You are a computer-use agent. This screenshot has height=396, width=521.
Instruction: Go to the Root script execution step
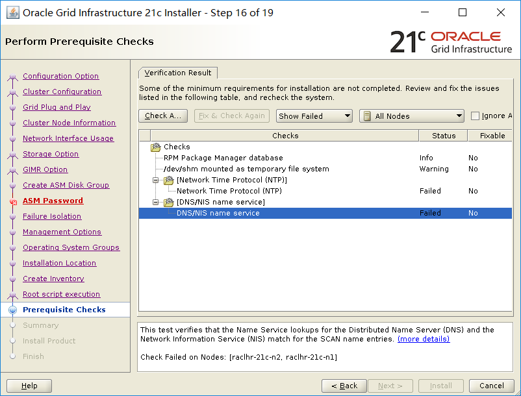tap(62, 295)
